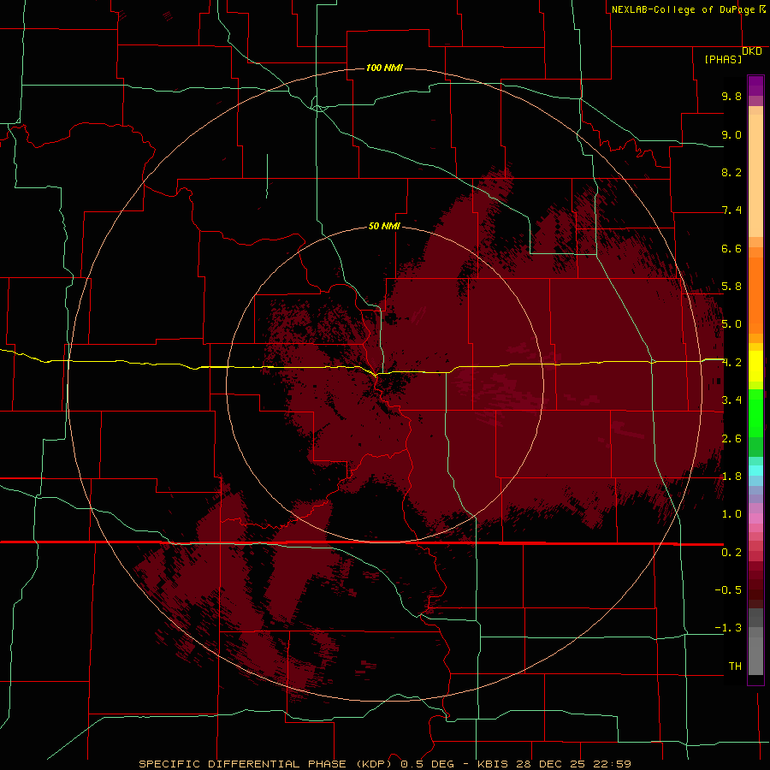Click the yellow segment of the color scale
This screenshot has height=770, width=770.
[755, 366]
